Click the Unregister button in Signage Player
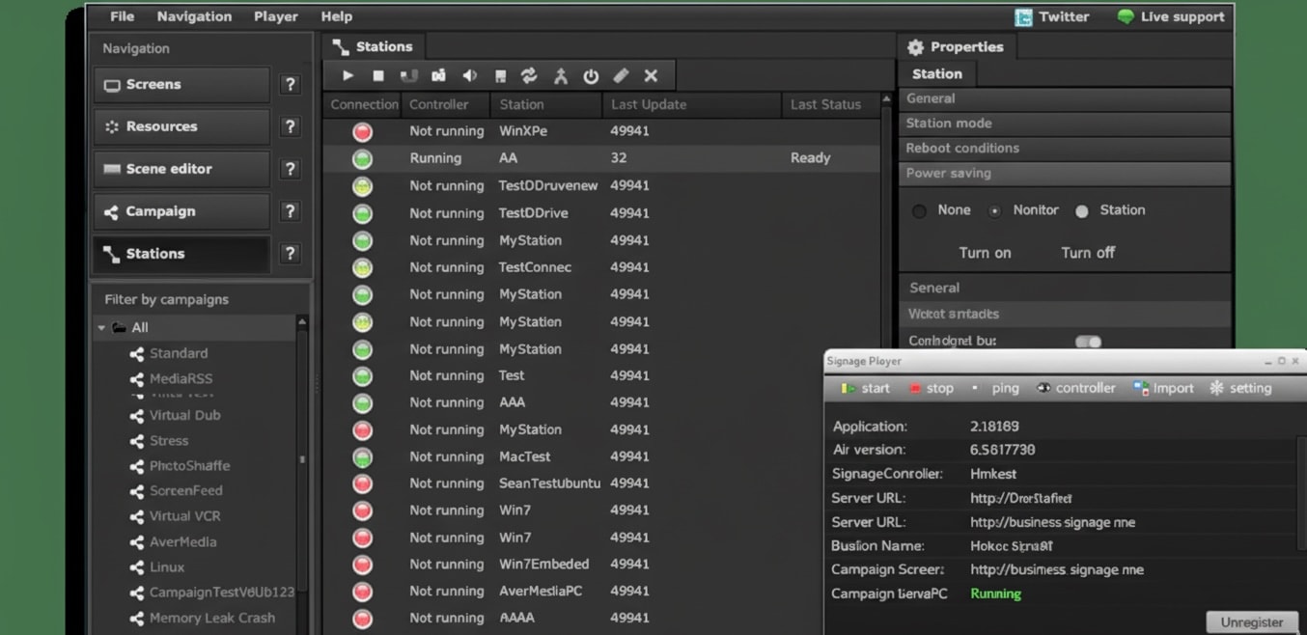The width and height of the screenshot is (1307, 635). point(1252,622)
